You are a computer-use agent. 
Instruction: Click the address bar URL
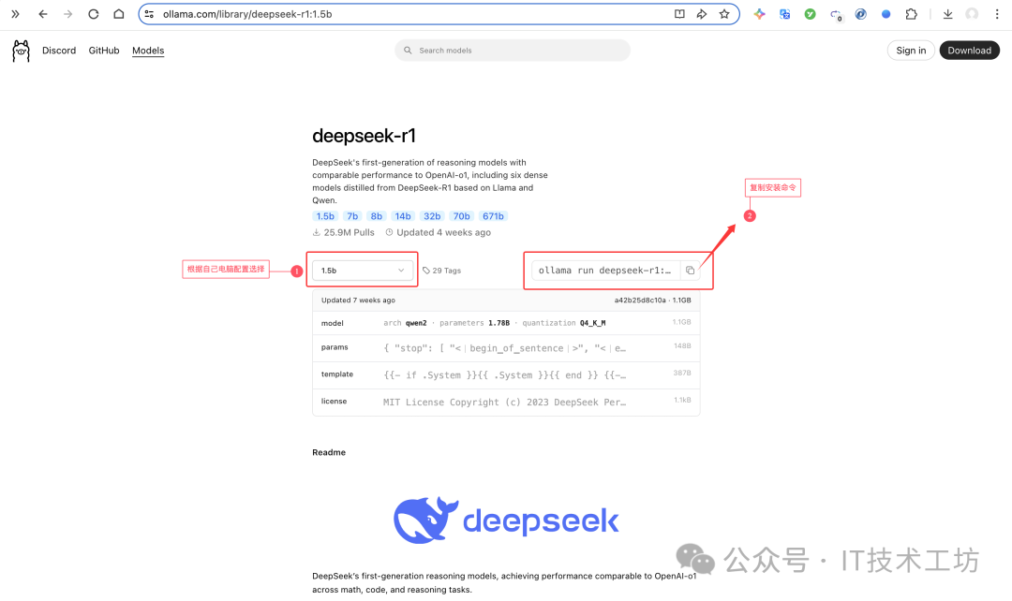[x=247, y=14]
